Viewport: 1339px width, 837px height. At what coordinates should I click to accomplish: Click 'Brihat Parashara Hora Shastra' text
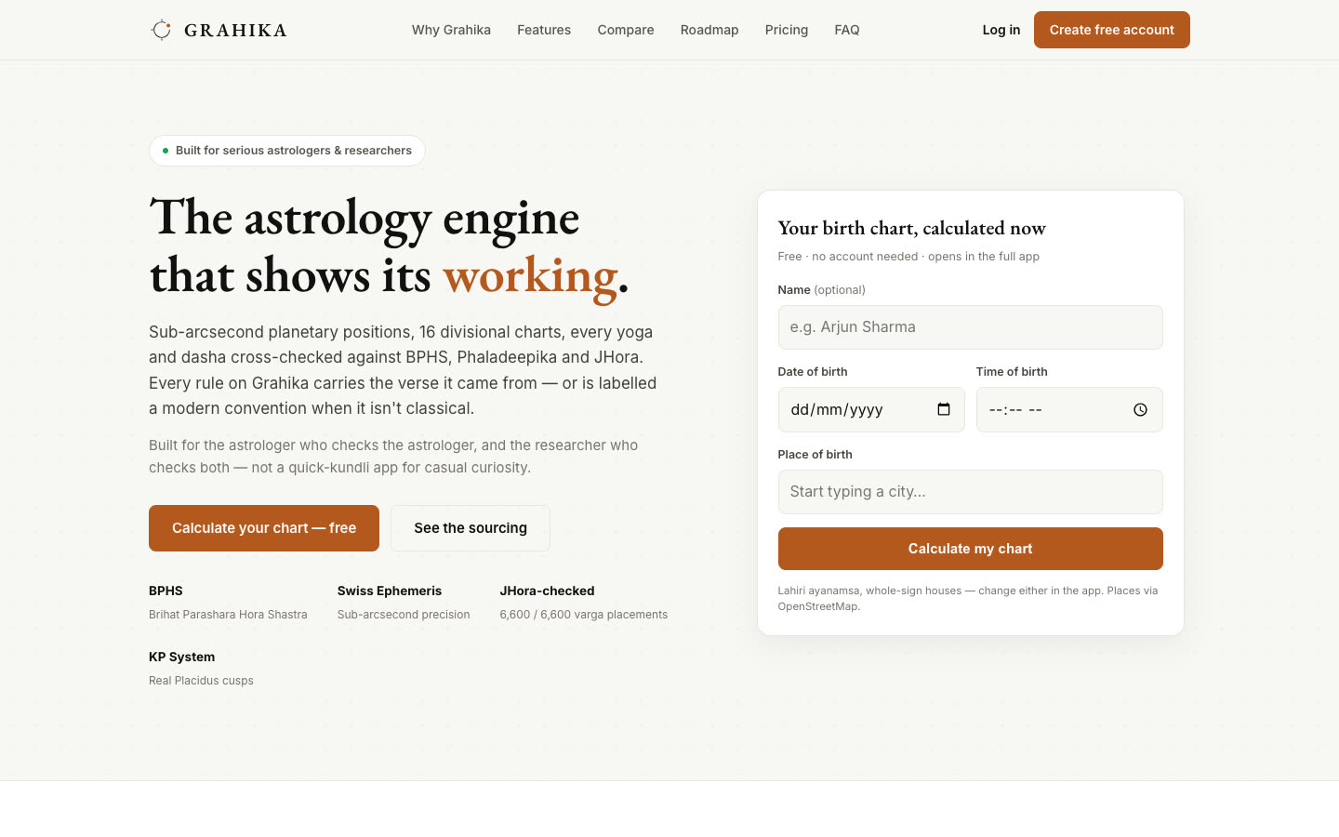click(x=228, y=615)
